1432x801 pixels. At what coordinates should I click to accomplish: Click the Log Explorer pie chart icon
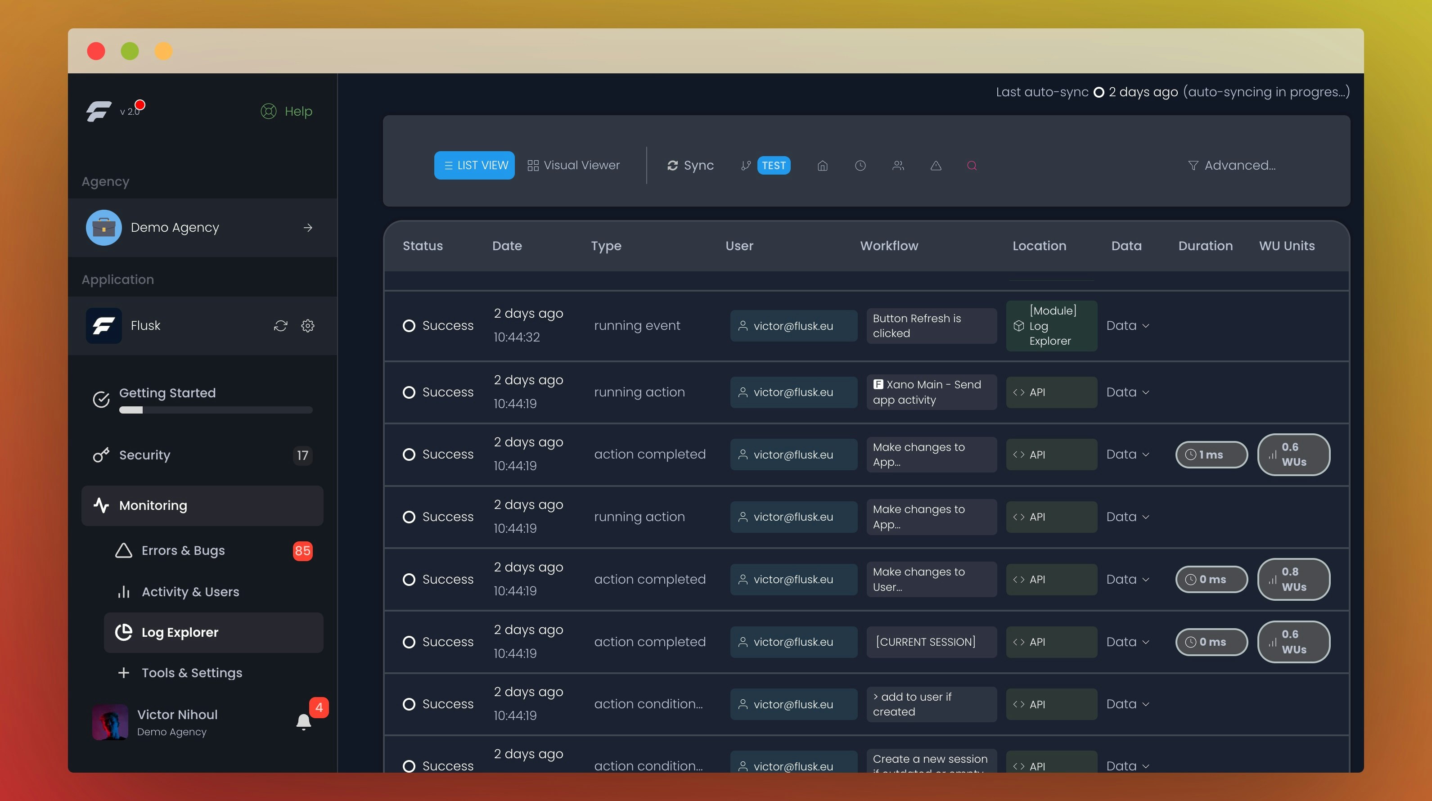click(x=123, y=633)
